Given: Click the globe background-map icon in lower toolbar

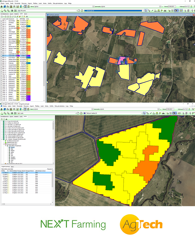Looking at the screenshot, I should (x=174, y=113).
